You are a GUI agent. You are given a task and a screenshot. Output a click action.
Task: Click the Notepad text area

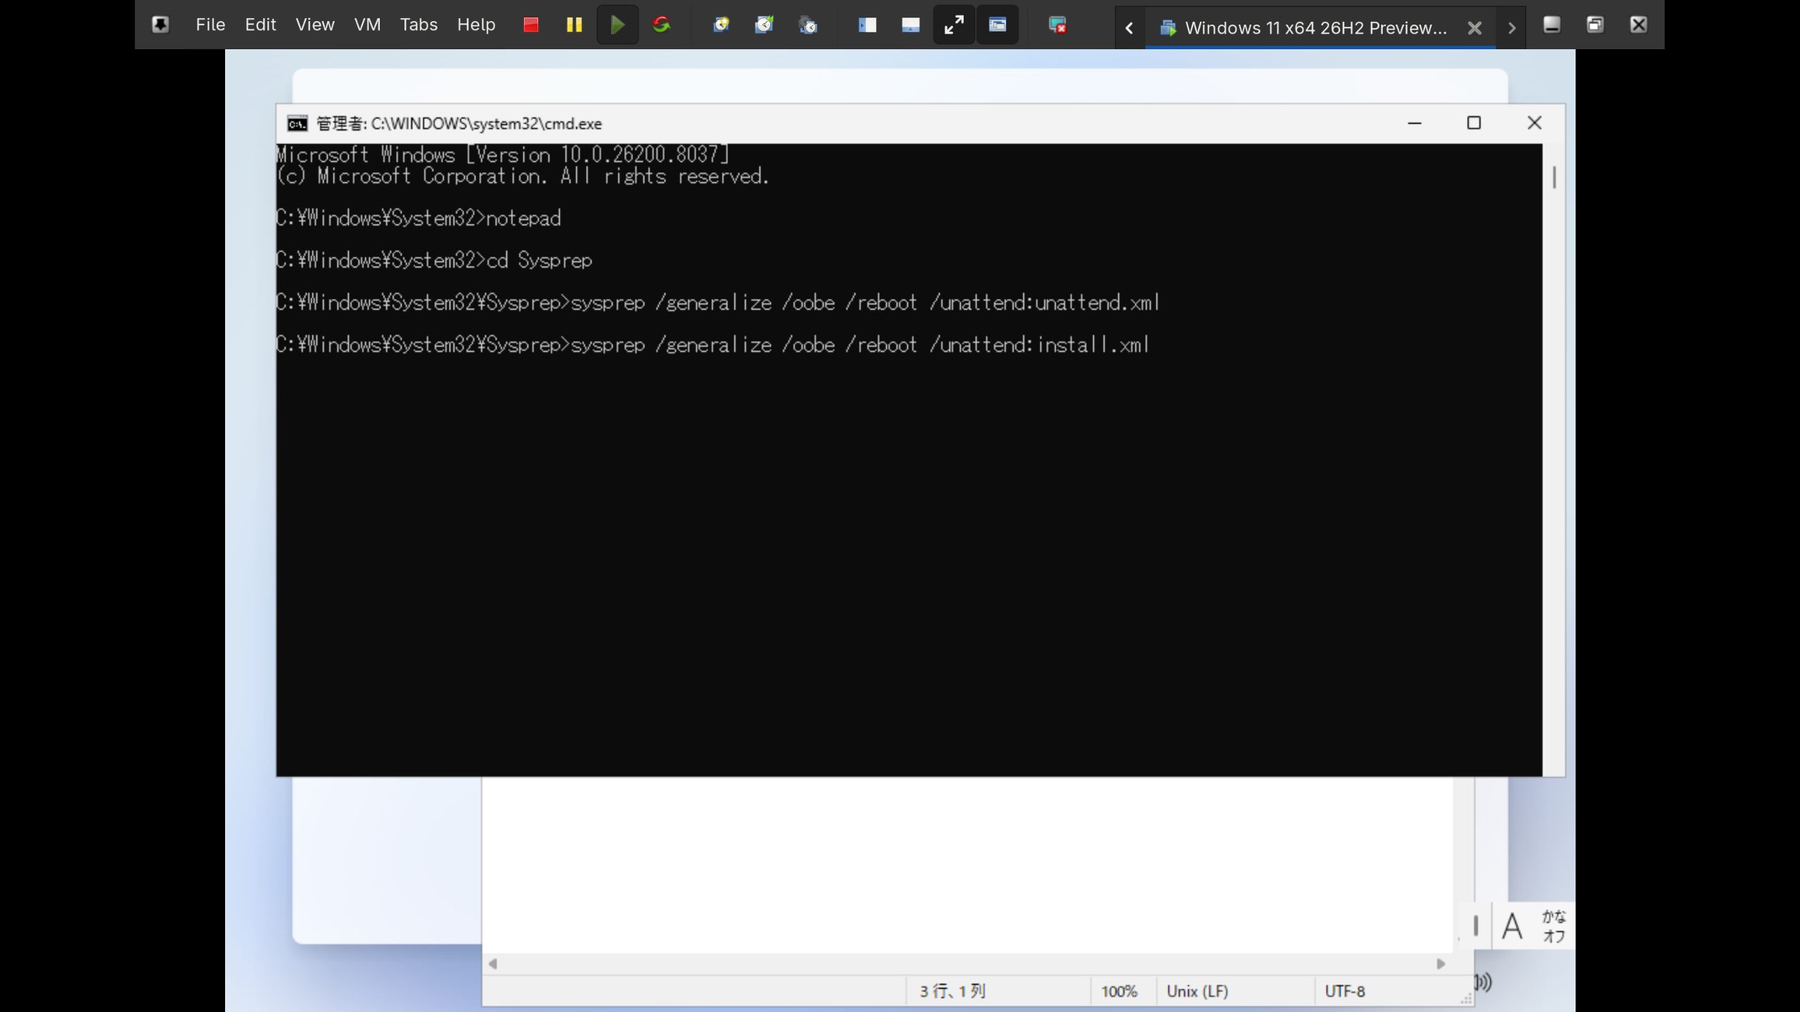pos(967,865)
